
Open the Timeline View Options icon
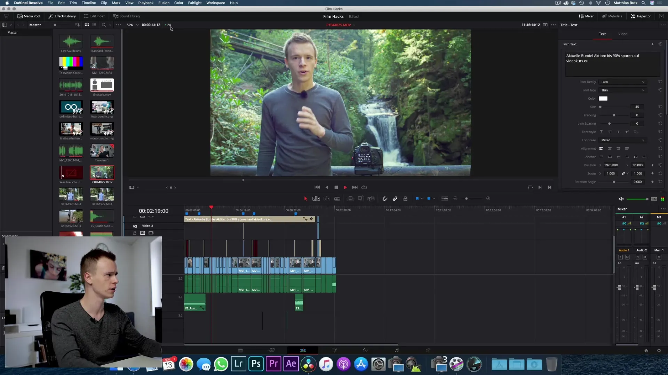445,199
